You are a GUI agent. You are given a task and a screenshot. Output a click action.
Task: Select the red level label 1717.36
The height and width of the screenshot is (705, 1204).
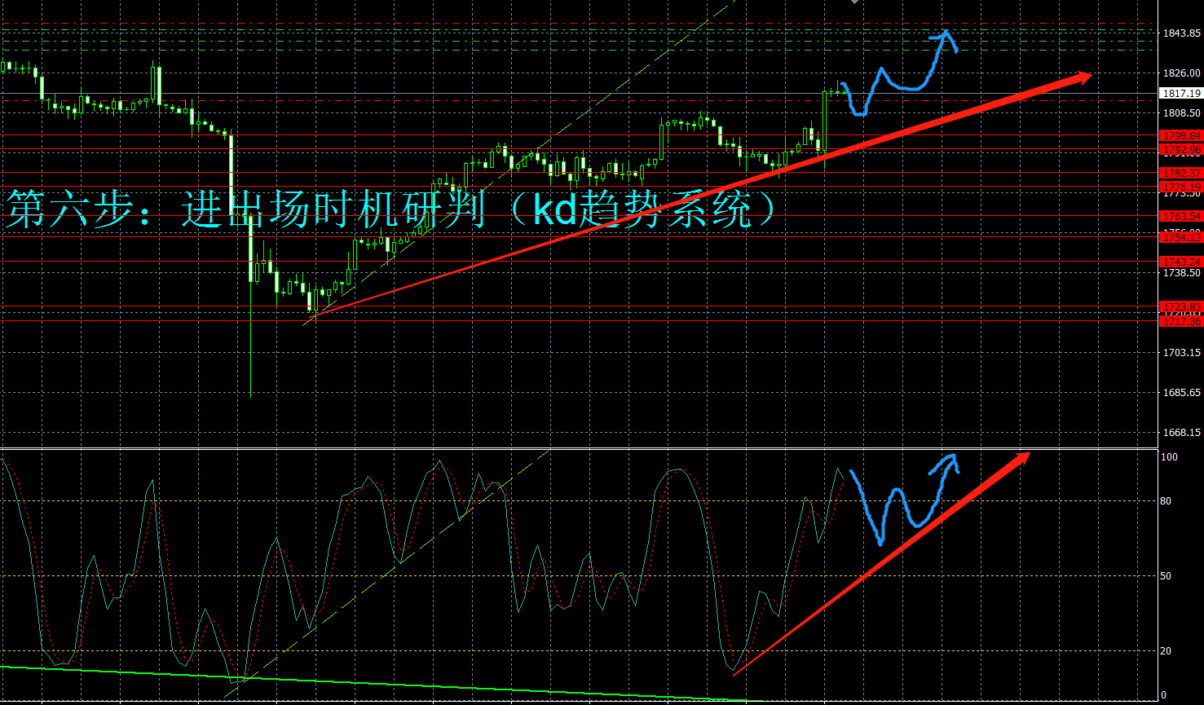point(1181,322)
